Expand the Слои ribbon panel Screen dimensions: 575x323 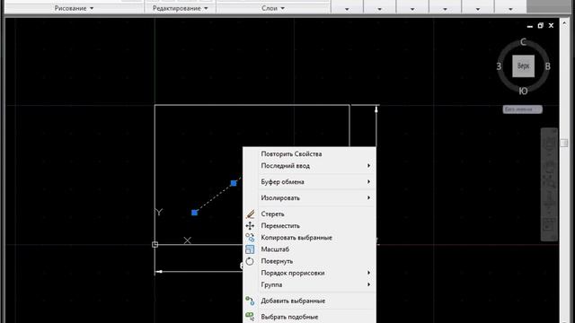click(273, 8)
